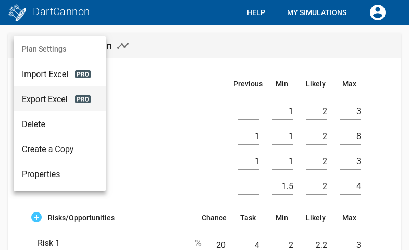Click the DartCannon brand name
The height and width of the screenshot is (250, 409).
[x=61, y=12]
